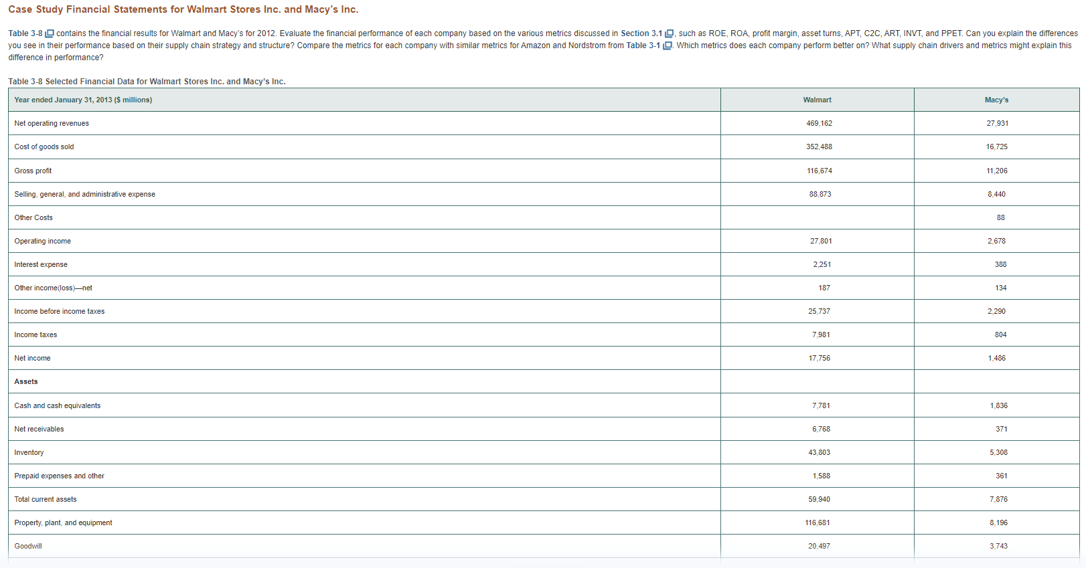Click the Interest expense row label
The width and height of the screenshot is (1086, 568).
coord(41,264)
